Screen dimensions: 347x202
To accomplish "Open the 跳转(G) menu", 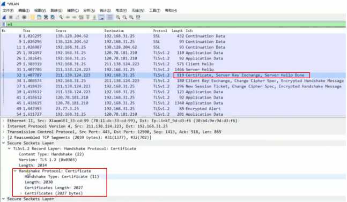I will pos(56,10).
